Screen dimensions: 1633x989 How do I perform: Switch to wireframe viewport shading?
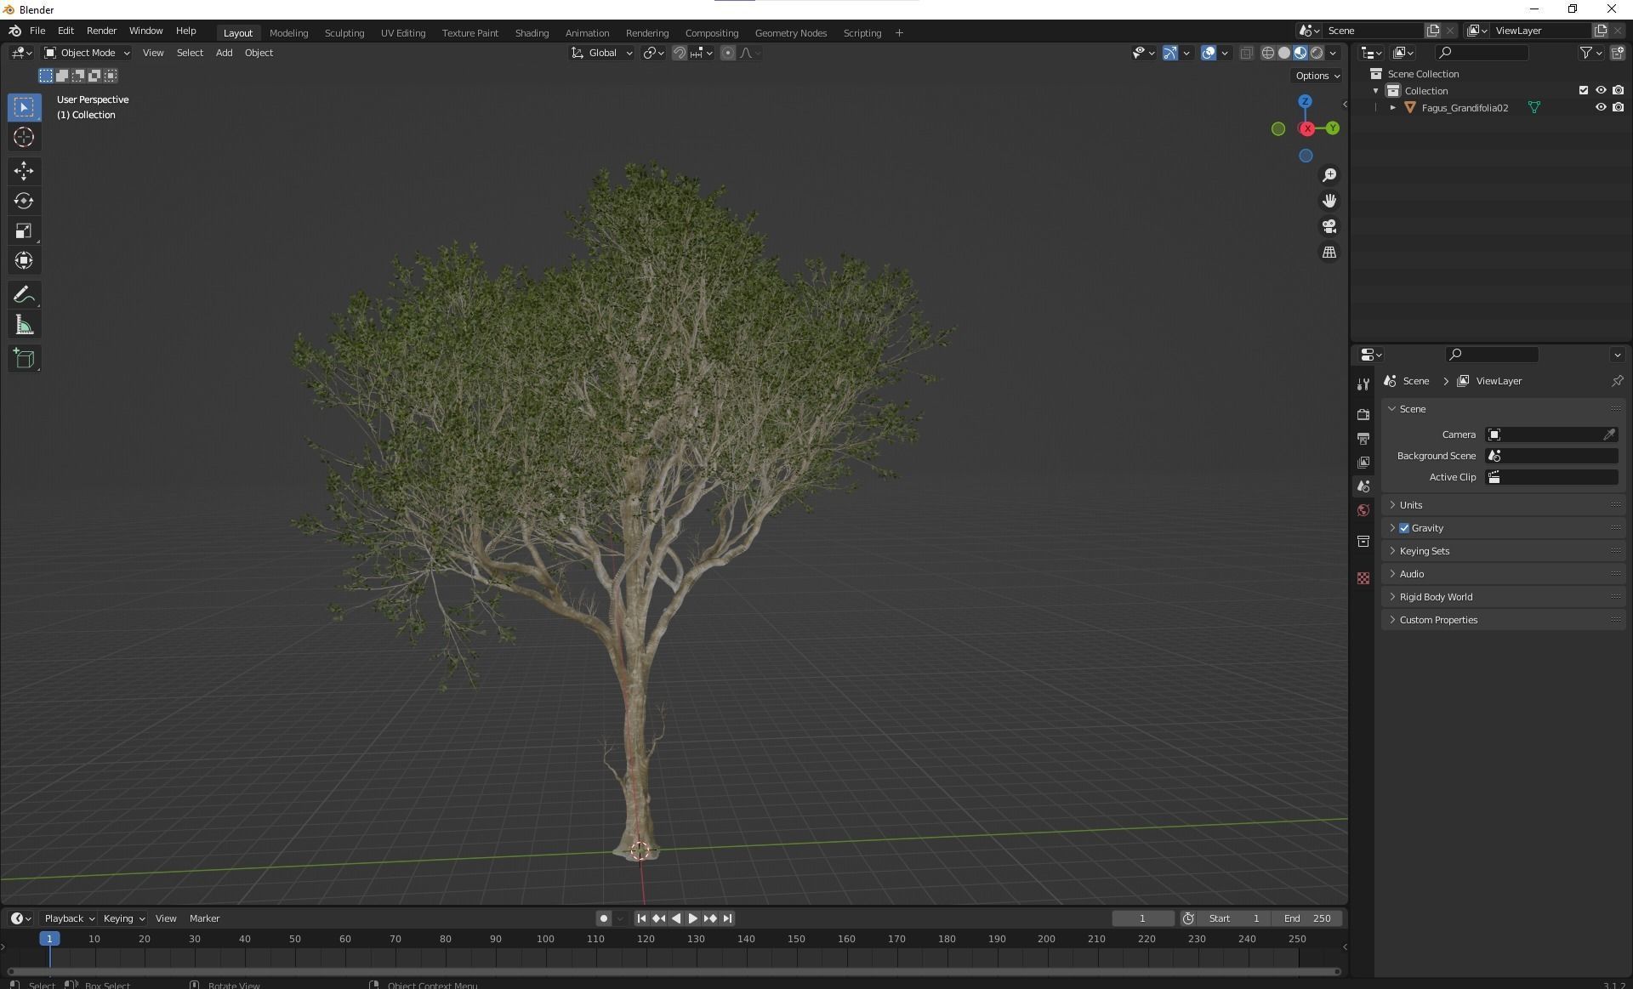tap(1267, 53)
